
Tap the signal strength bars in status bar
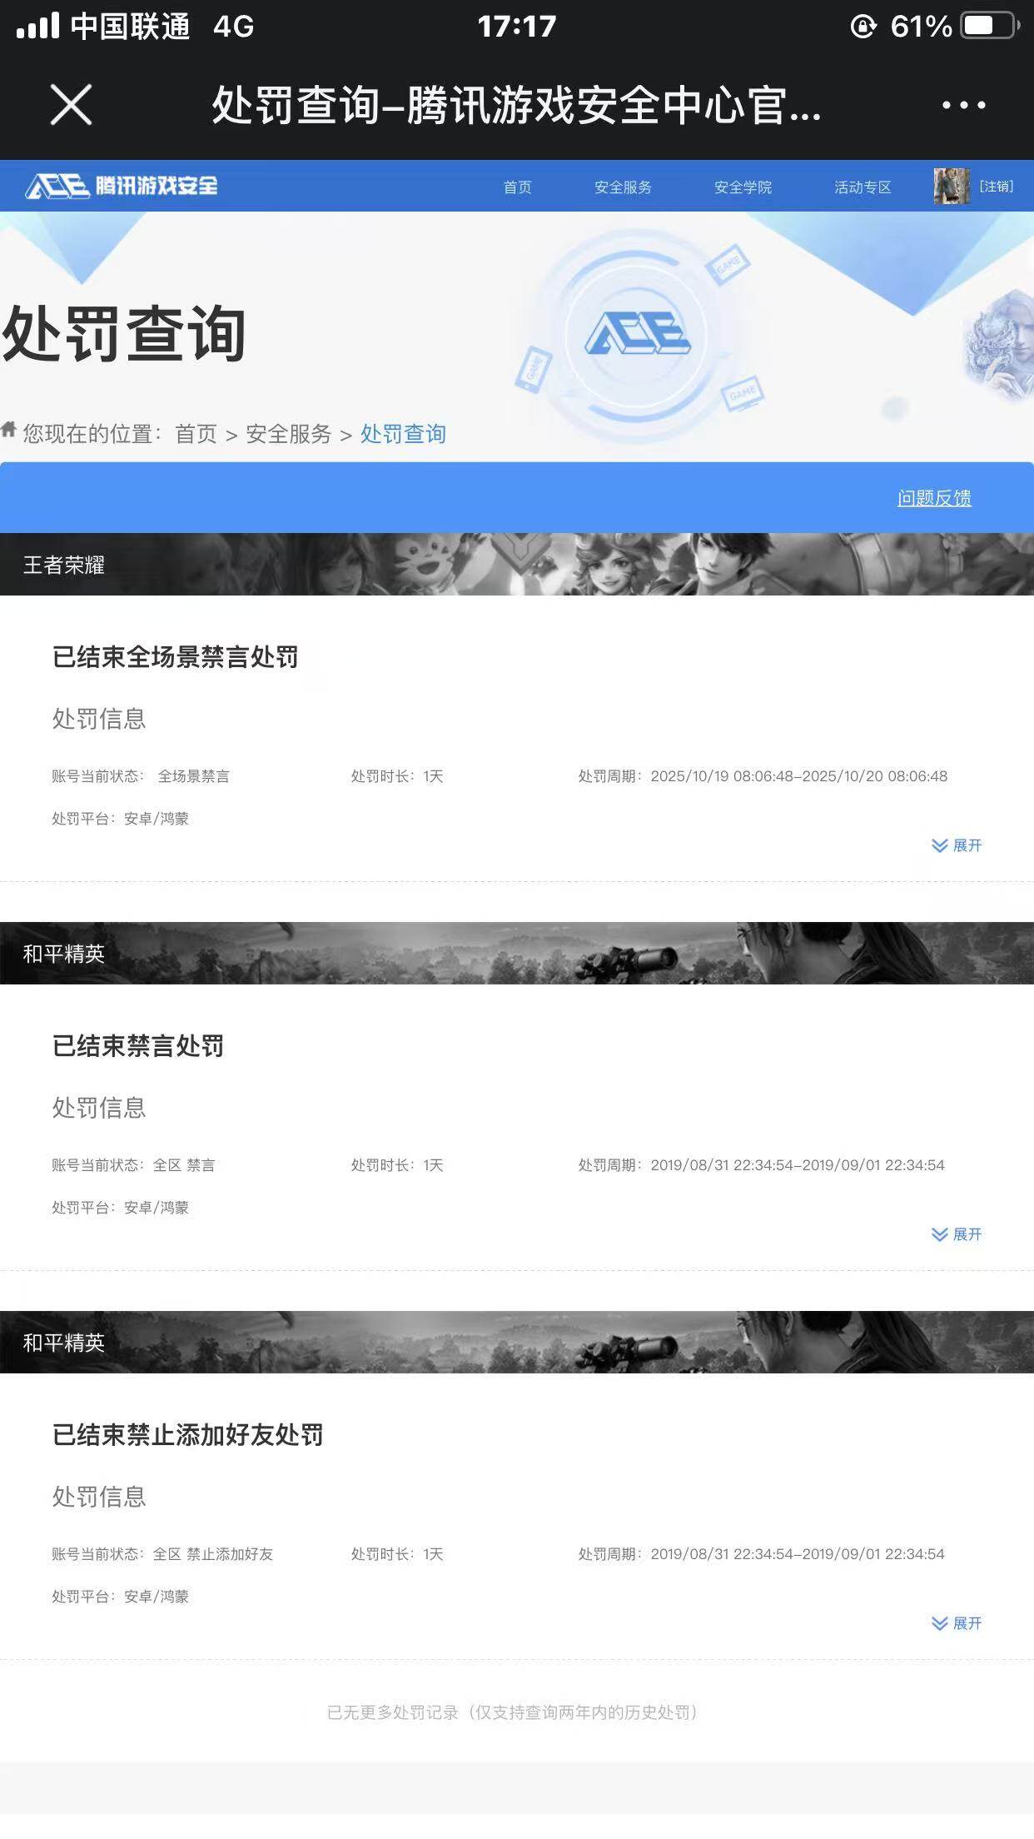pos(37,26)
